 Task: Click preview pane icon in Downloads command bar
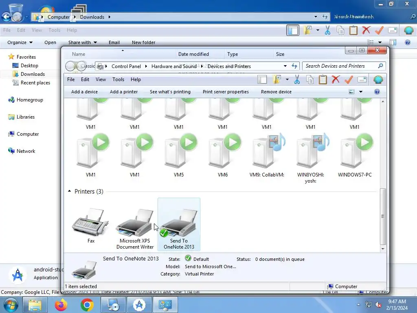click(393, 42)
